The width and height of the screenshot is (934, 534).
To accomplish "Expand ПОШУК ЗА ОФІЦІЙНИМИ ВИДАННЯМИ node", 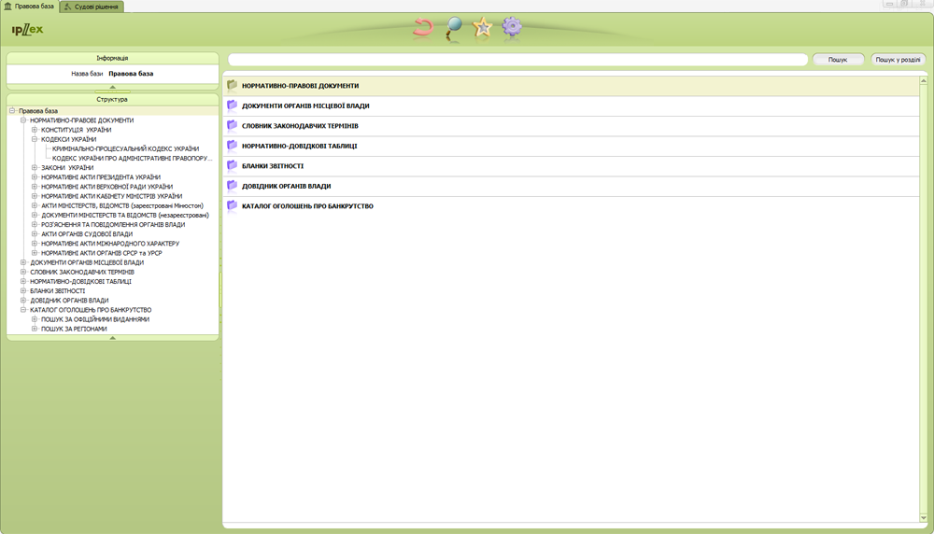I will (x=35, y=319).
